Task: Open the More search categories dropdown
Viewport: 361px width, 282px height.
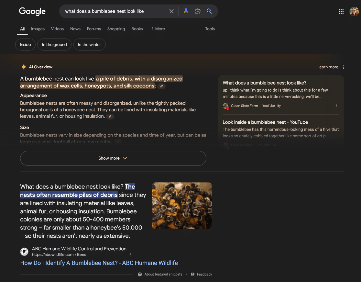Action: point(158,29)
